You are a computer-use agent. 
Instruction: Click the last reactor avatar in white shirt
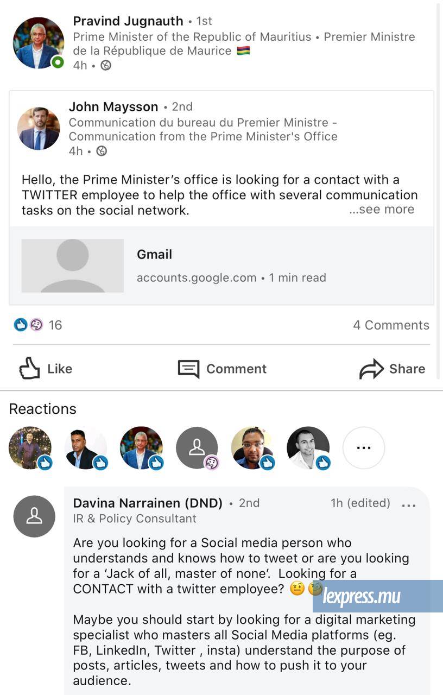point(308,448)
